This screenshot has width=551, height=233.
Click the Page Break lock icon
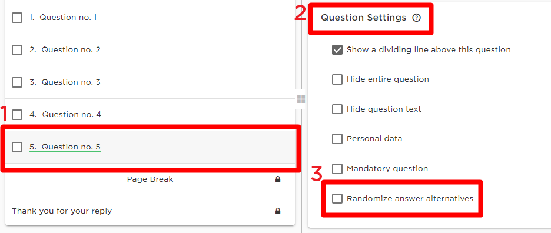pos(278,179)
